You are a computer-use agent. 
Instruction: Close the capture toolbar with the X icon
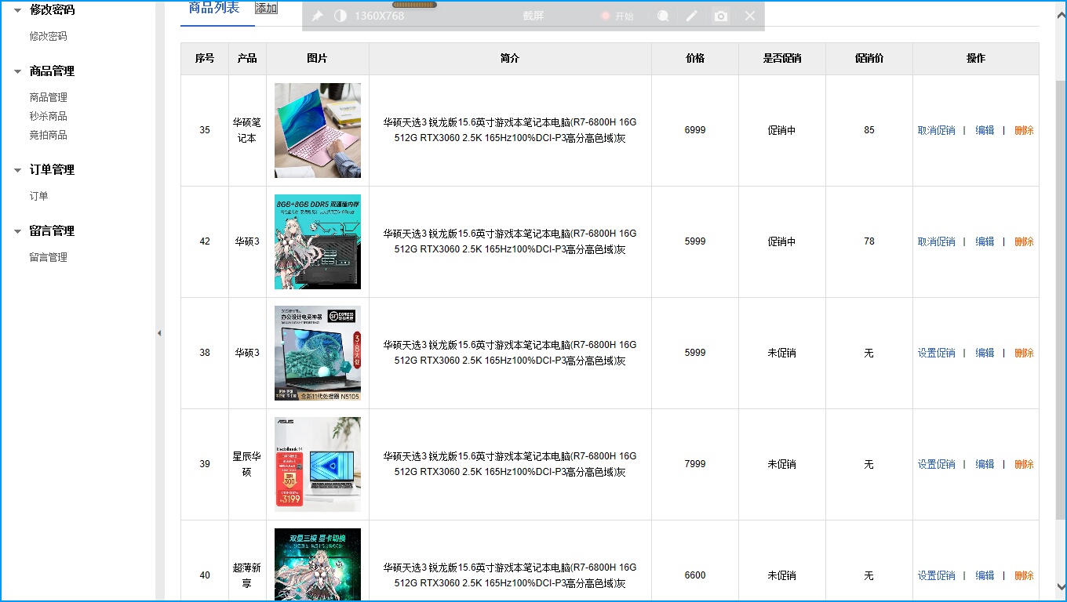[750, 16]
